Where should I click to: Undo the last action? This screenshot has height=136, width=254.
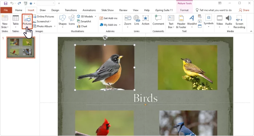pyautogui.click(x=12, y=3)
